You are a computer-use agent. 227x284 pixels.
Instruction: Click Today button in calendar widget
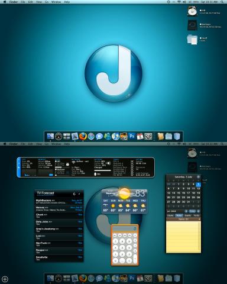192,211
